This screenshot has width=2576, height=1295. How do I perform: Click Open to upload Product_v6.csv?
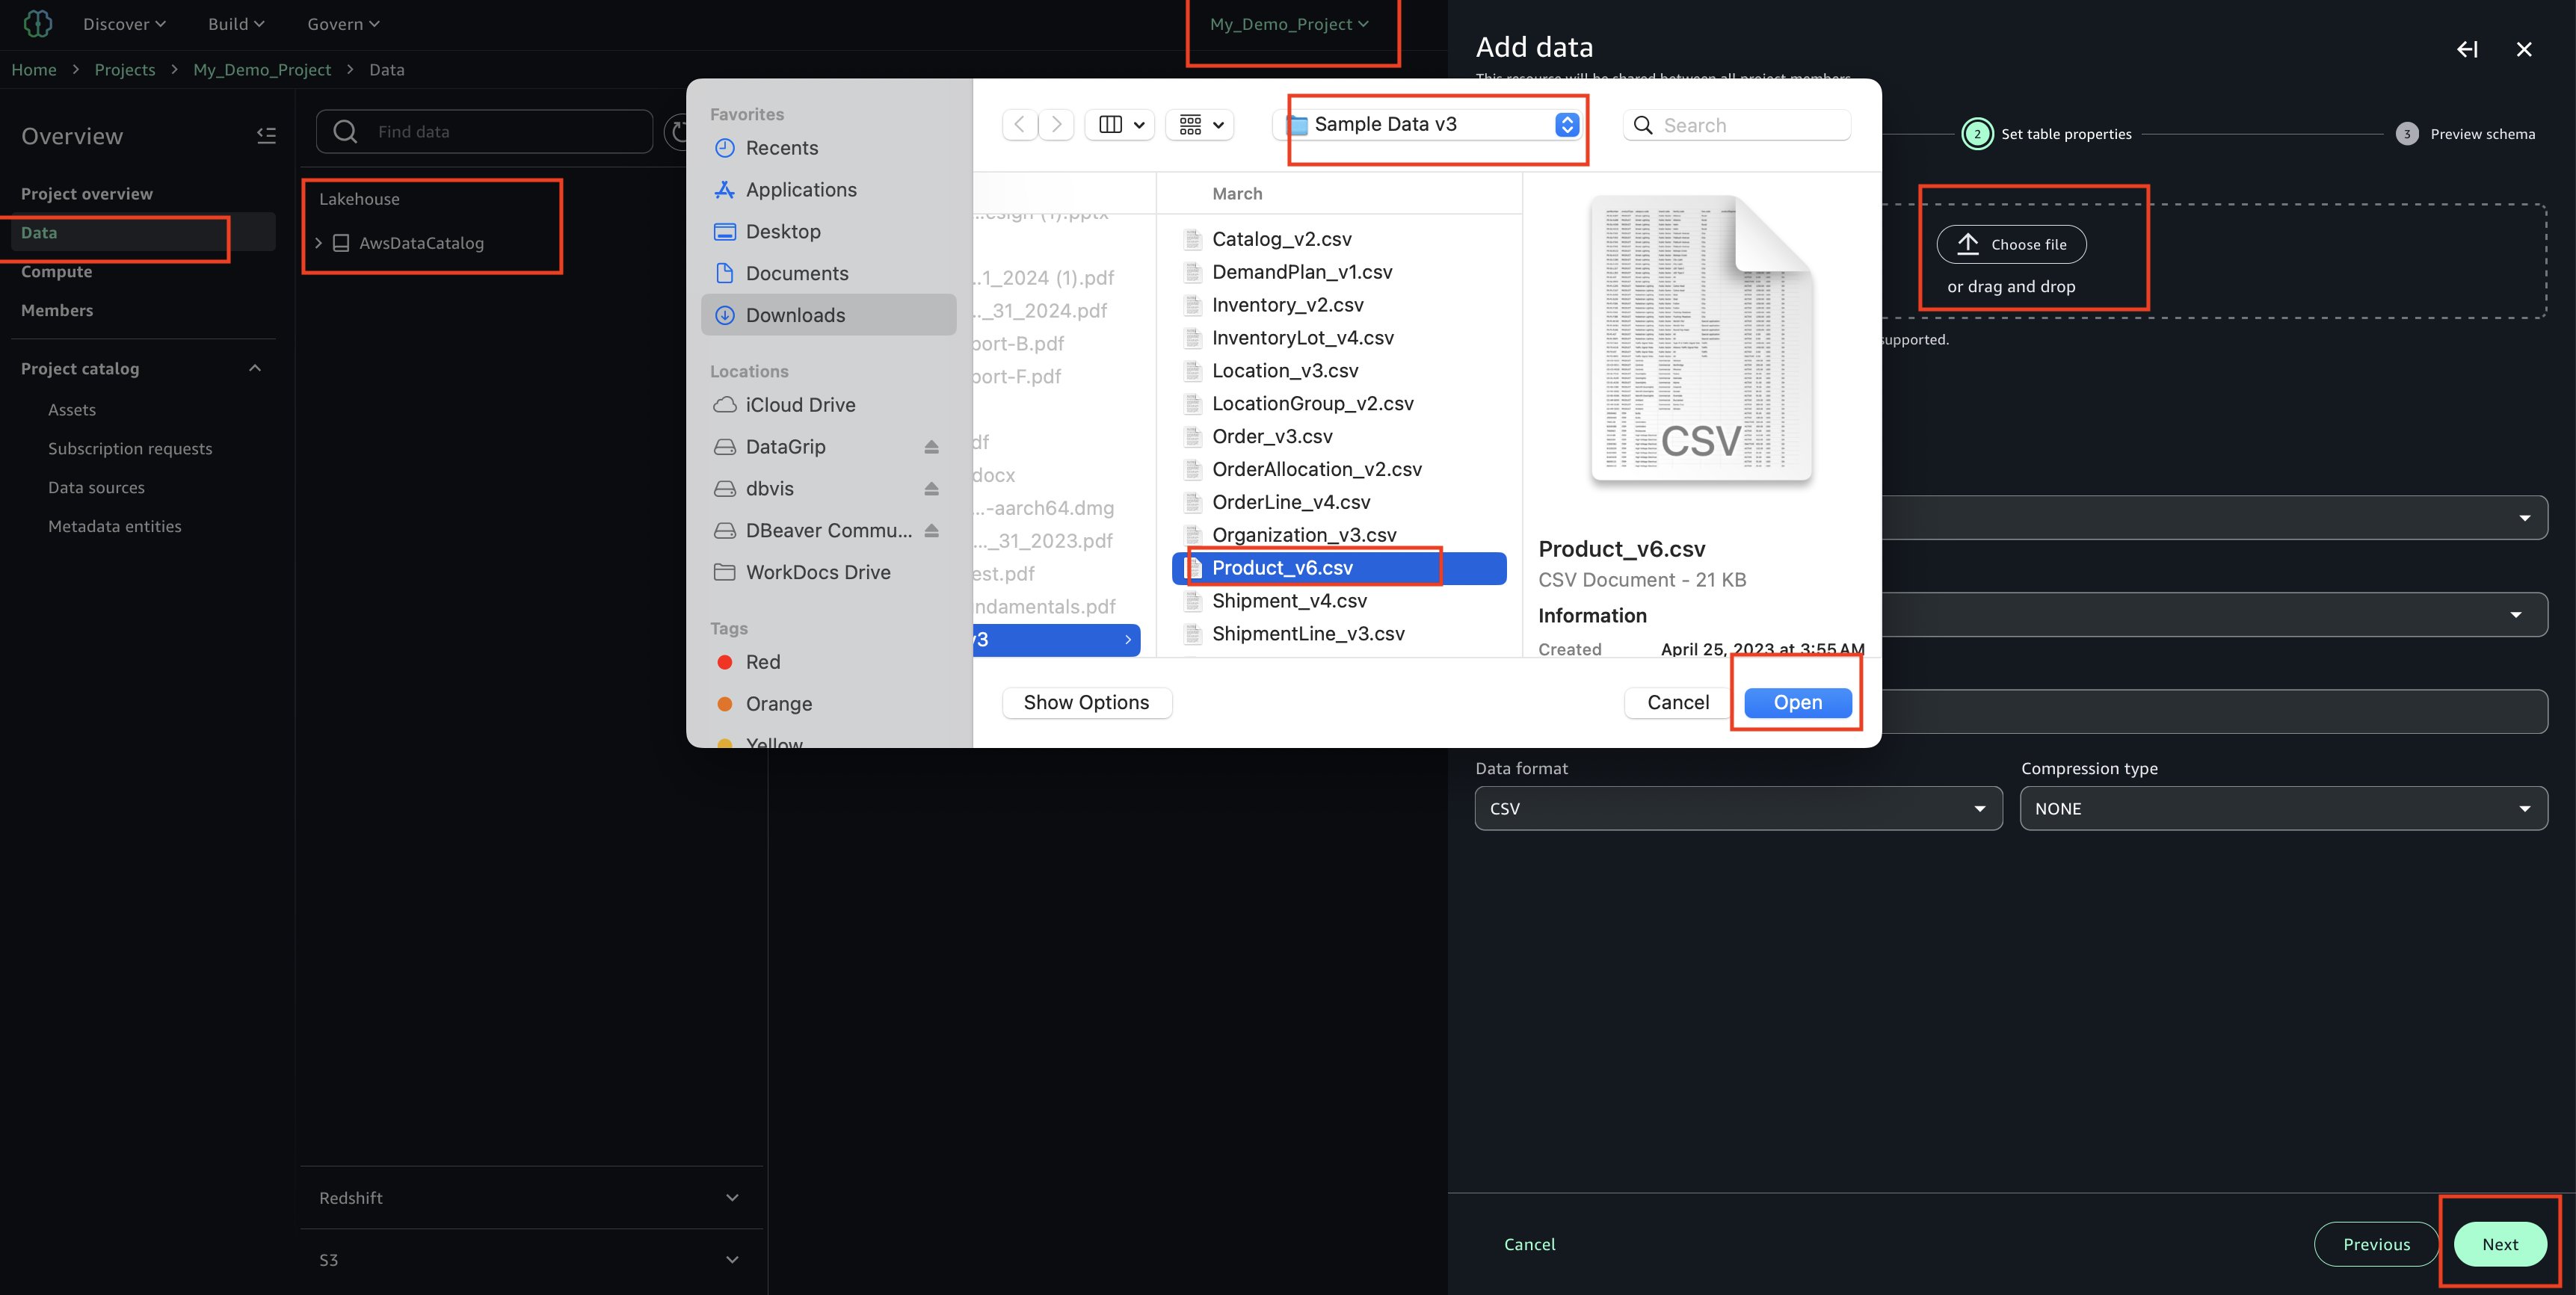[x=1797, y=702]
